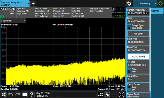The height and width of the screenshot is (98, 164).
Task: Open the Windows Start icon
Action: point(4,95)
